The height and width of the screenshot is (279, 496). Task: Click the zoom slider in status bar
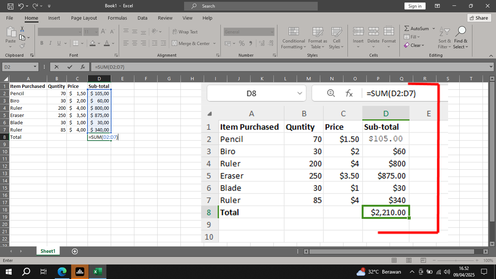coord(458,260)
